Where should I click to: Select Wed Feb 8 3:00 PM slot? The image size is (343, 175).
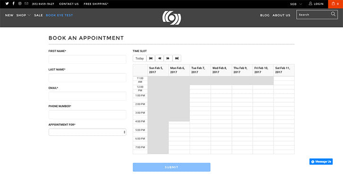221,113
